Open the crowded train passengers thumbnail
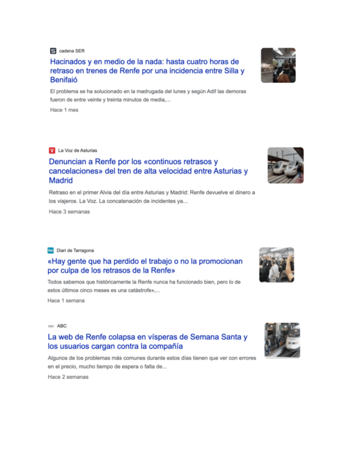This screenshot has height=458, width=353. tap(278, 65)
